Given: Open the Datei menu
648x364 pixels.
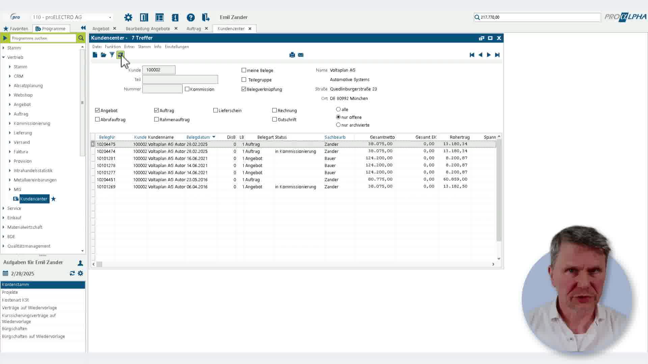Looking at the screenshot, I should point(97,47).
